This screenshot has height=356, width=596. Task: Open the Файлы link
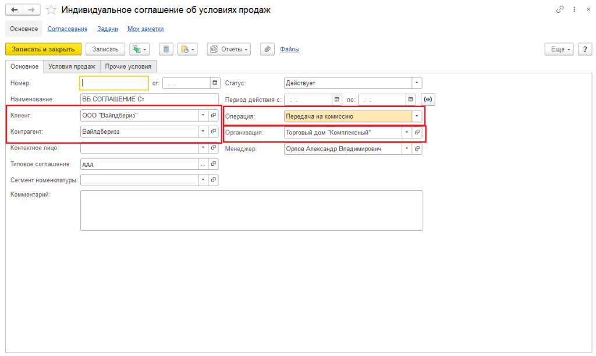tap(290, 49)
